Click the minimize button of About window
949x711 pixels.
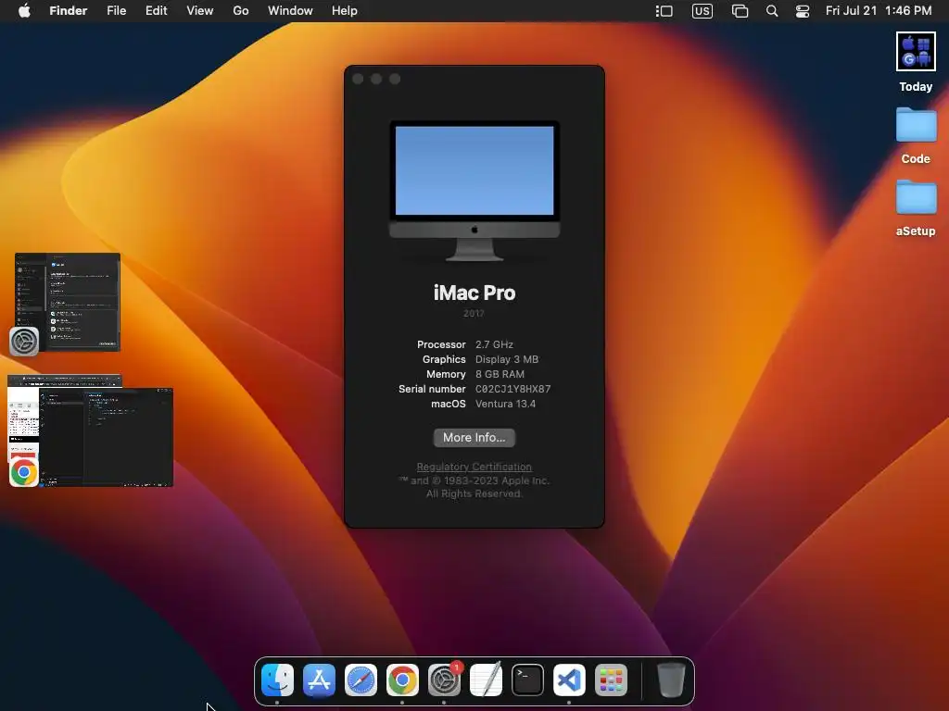tap(376, 80)
